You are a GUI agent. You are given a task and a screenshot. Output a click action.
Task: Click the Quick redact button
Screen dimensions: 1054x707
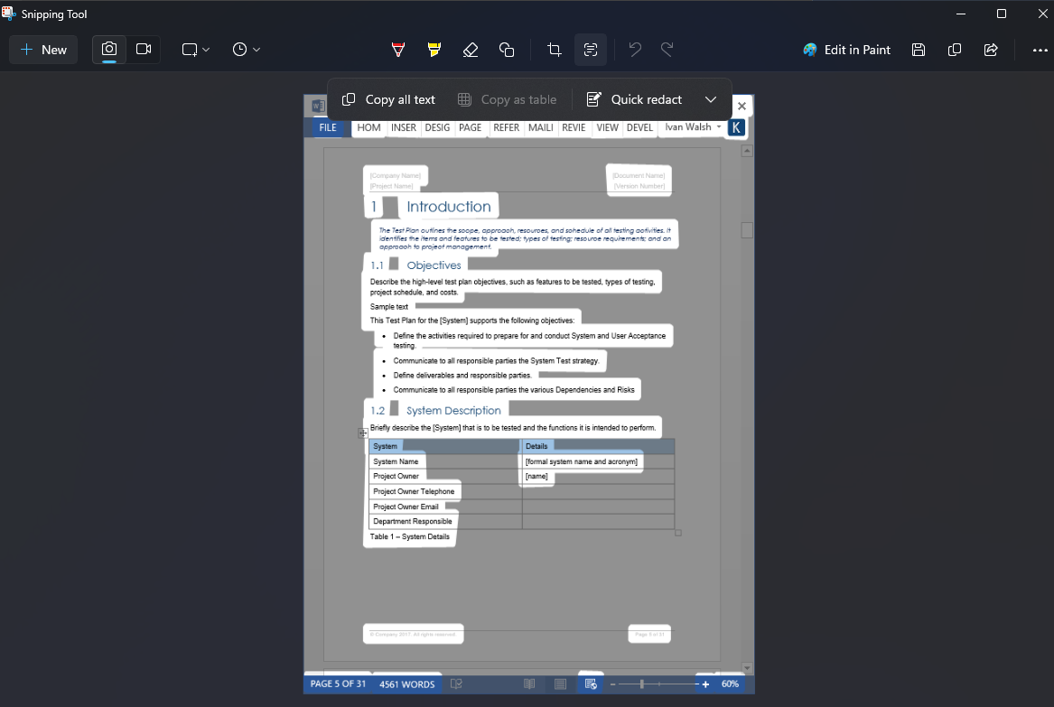(x=634, y=99)
